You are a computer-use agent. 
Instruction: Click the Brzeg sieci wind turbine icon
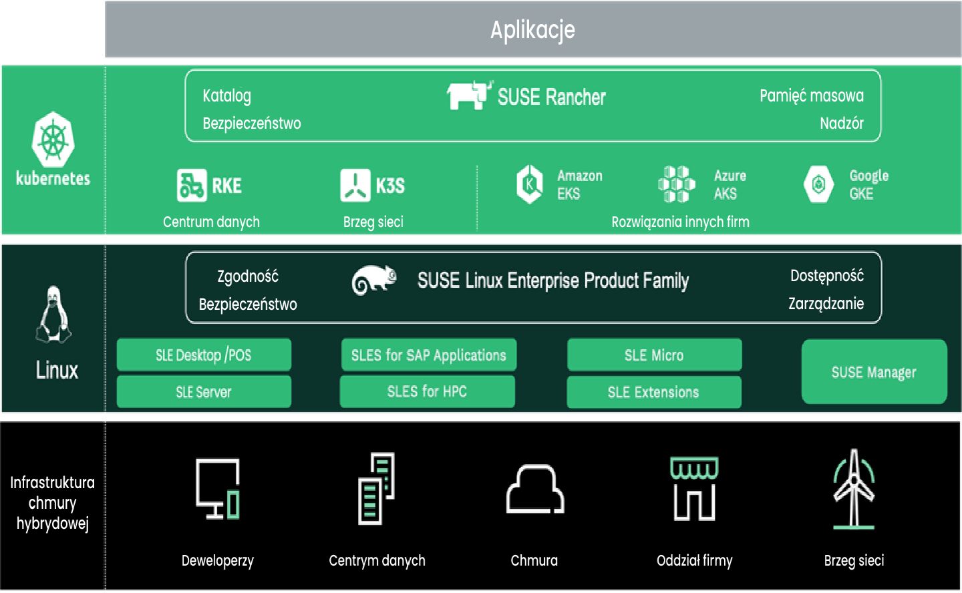coord(853,487)
